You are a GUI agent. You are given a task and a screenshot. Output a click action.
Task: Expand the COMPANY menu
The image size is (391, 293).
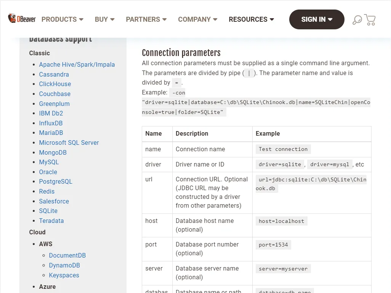197,19
